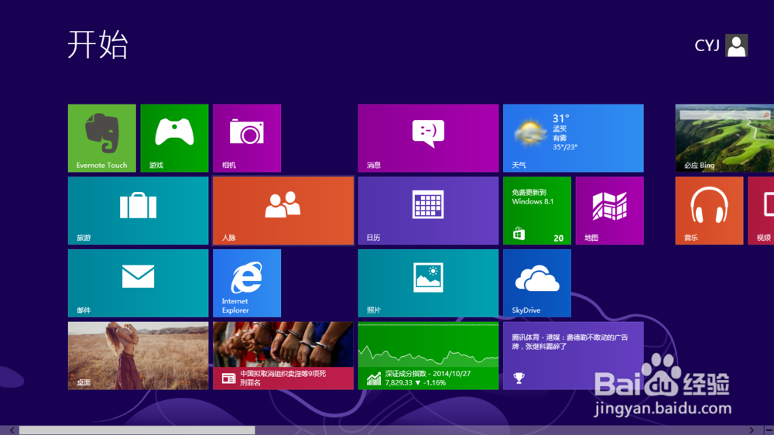Image resolution: width=774 pixels, height=435 pixels.
Task: Open the SkyDrive tile
Action: (x=537, y=283)
